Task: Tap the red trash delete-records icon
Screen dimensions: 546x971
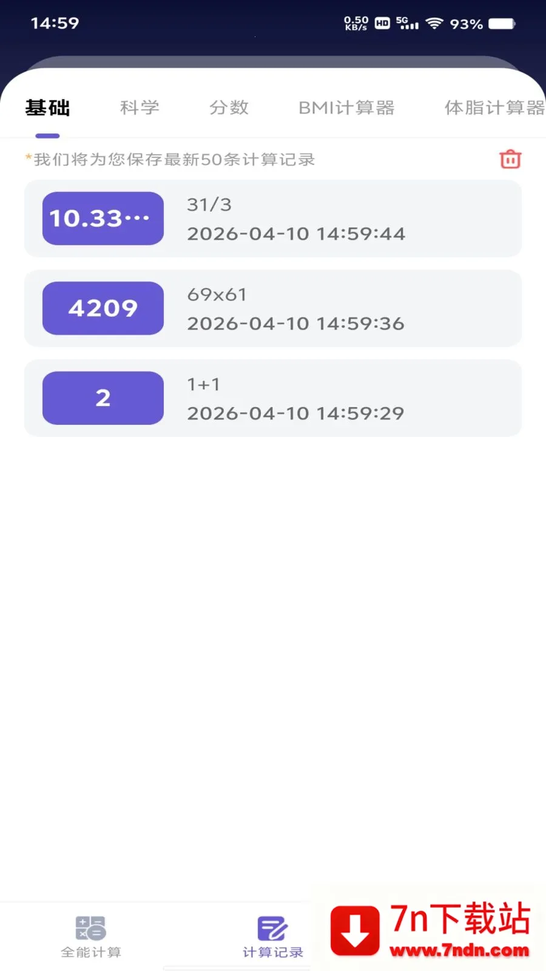Action: (x=510, y=159)
